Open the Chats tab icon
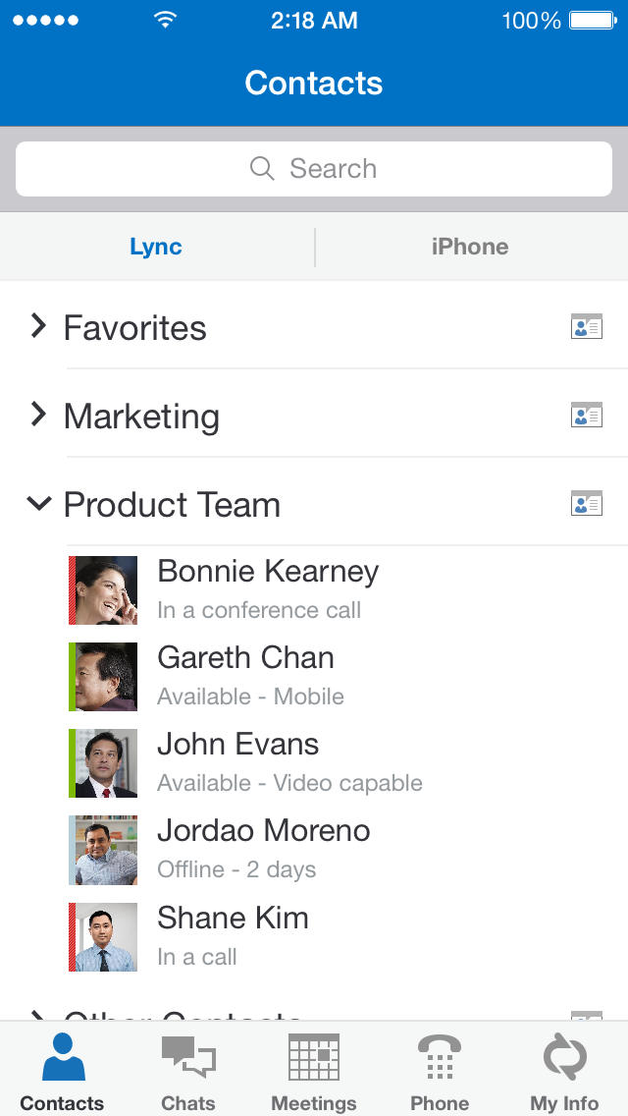The image size is (628, 1116). point(188,1061)
